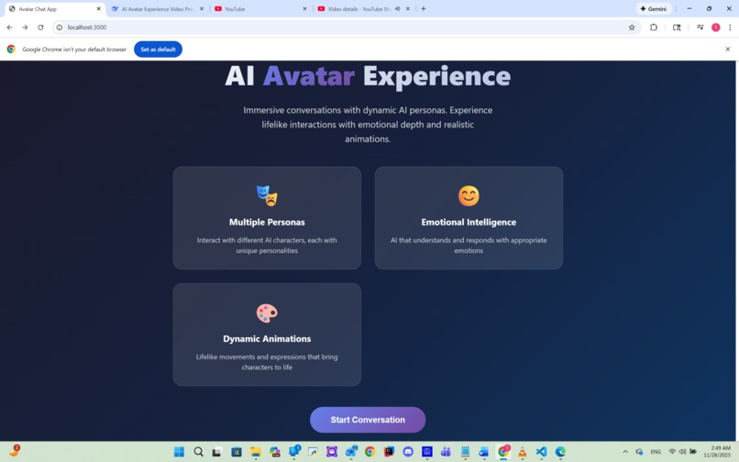Open Visual Studio Code from the taskbar
This screenshot has height=462, width=739.
(541, 452)
